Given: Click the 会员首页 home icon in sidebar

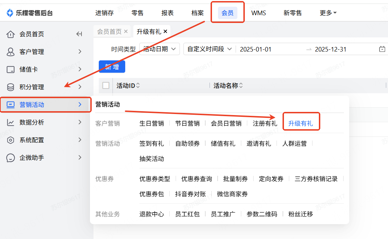Looking at the screenshot, I should [10, 34].
